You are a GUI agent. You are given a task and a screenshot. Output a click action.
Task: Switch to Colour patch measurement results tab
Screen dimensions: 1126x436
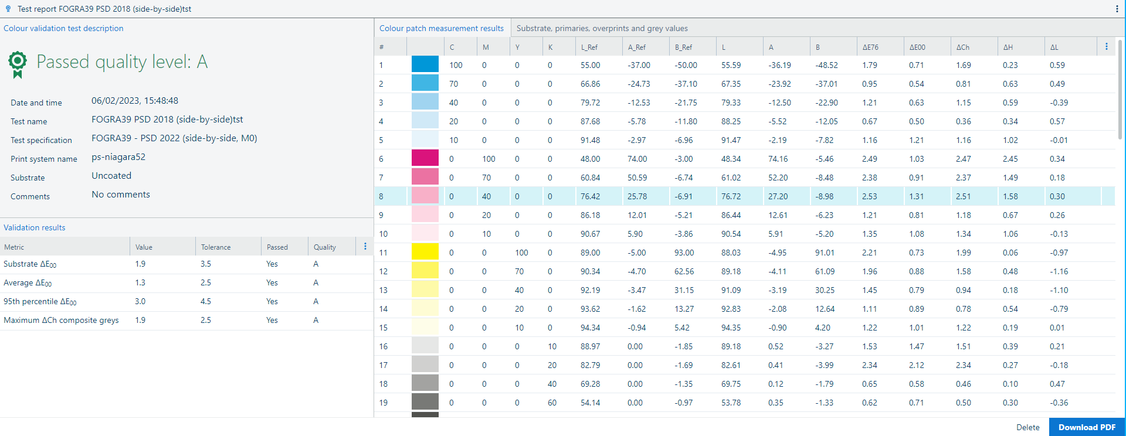[x=441, y=28]
